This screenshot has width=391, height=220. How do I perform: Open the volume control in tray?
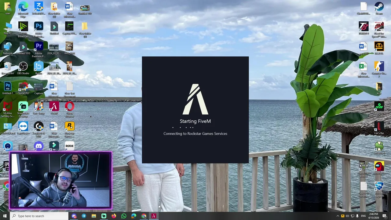[x=347, y=216]
